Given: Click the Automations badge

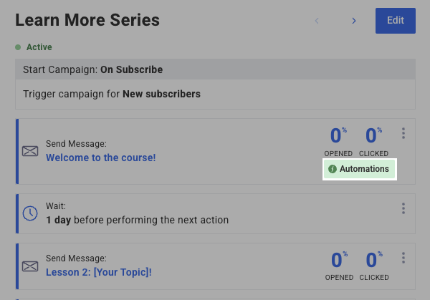Looking at the screenshot, I should tap(360, 169).
